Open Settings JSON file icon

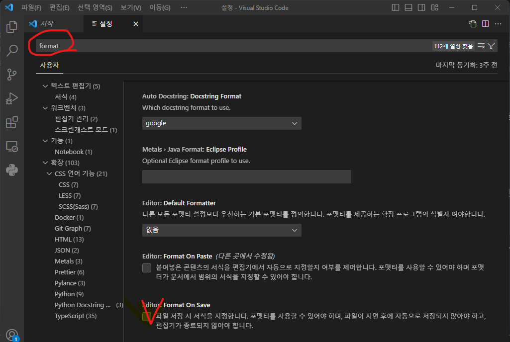click(473, 24)
